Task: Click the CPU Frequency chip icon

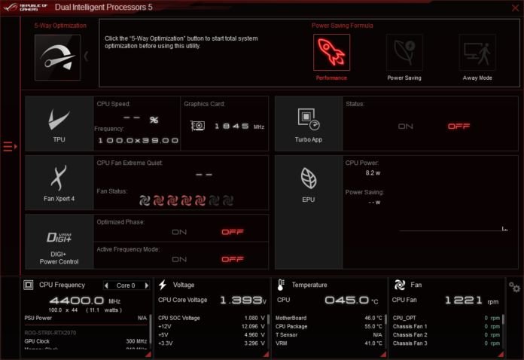Action: point(29,285)
